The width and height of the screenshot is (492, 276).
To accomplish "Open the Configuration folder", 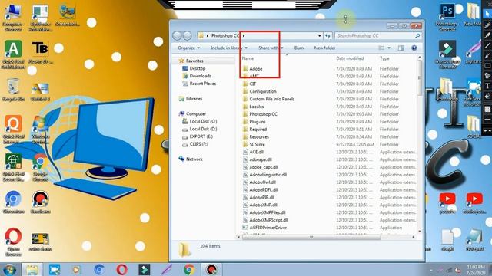I will [x=263, y=91].
